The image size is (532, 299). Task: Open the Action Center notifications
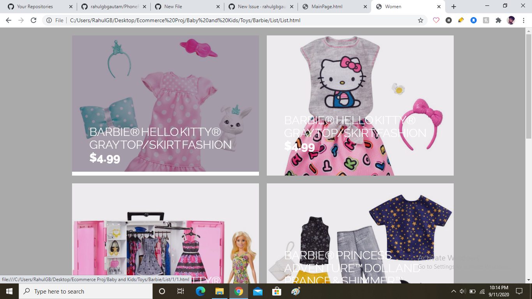pos(519,291)
